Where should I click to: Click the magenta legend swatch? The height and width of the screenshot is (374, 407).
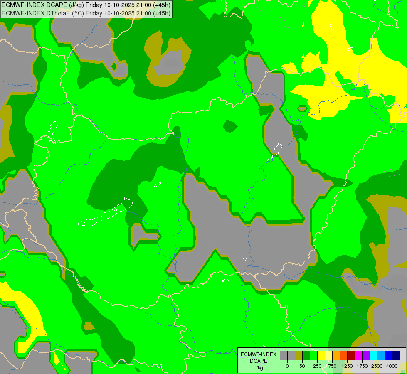point(358,355)
